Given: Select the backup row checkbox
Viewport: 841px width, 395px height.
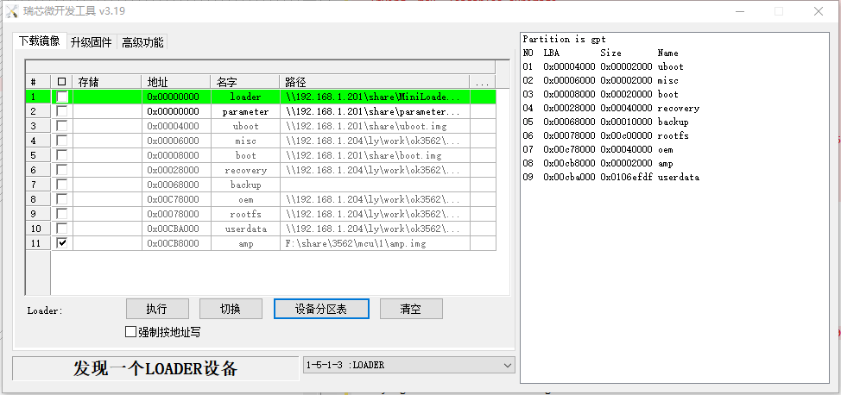Looking at the screenshot, I should tap(63, 185).
